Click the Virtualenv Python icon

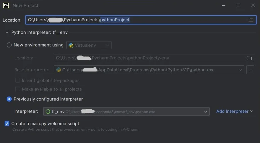(x=71, y=45)
